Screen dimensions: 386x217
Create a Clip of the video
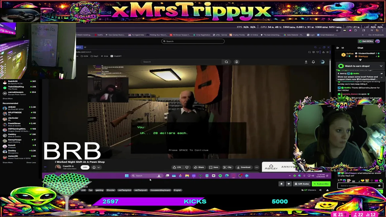(227, 167)
